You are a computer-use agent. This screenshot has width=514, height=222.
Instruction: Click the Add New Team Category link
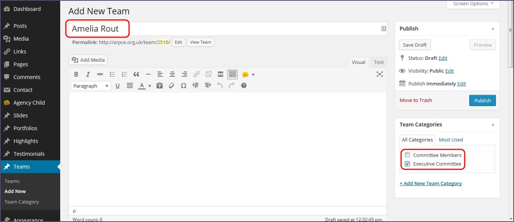[430, 184]
